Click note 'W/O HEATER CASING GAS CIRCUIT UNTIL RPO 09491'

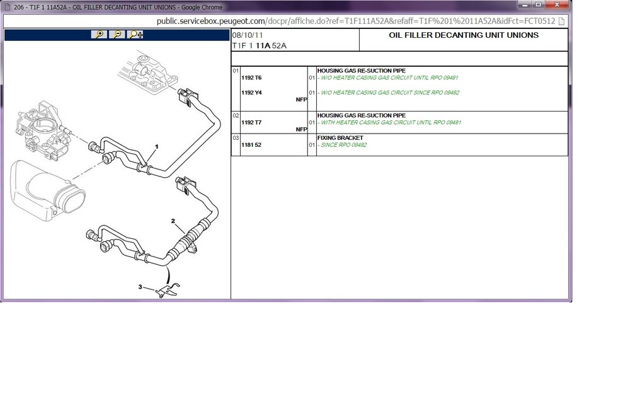click(387, 78)
